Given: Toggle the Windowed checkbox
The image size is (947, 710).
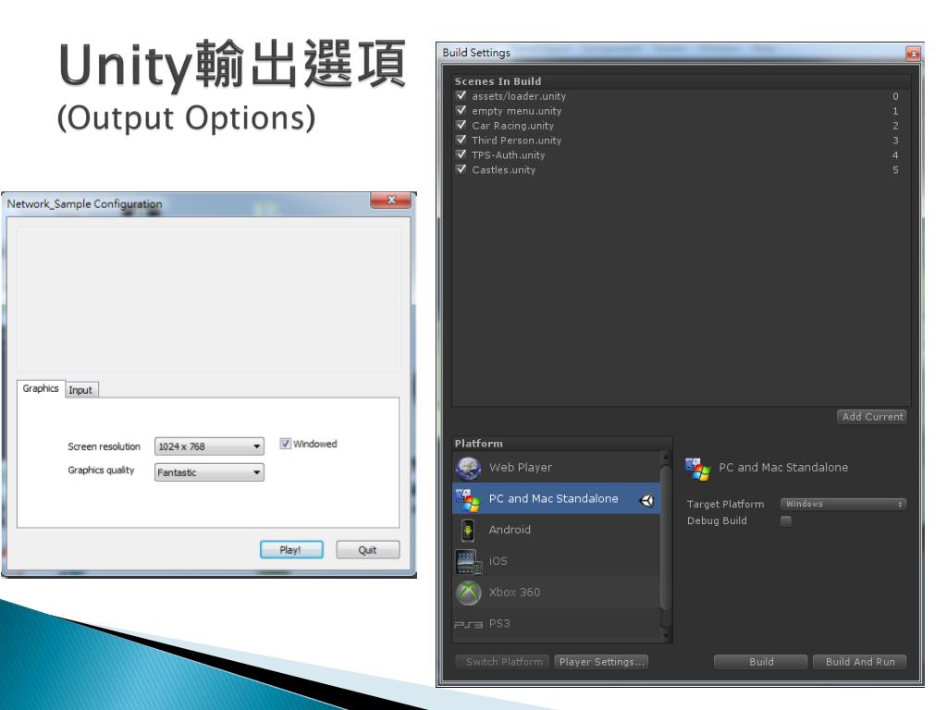Looking at the screenshot, I should (x=285, y=444).
